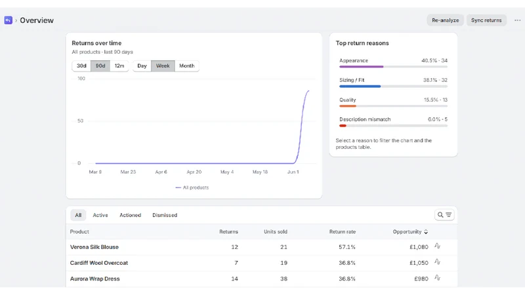
Task: Click the 57.1% return rate value
Action: [x=347, y=247]
